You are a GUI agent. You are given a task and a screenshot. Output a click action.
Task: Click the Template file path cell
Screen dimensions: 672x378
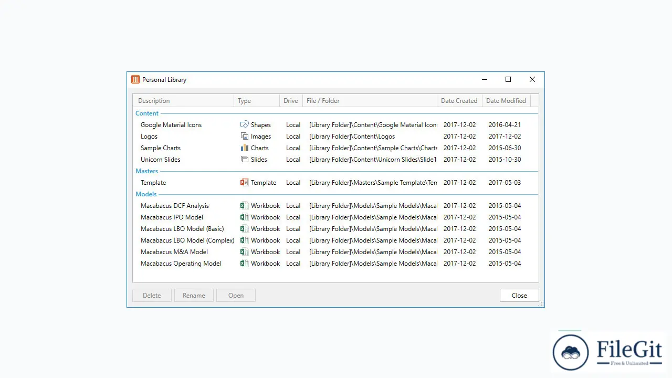[x=373, y=183]
